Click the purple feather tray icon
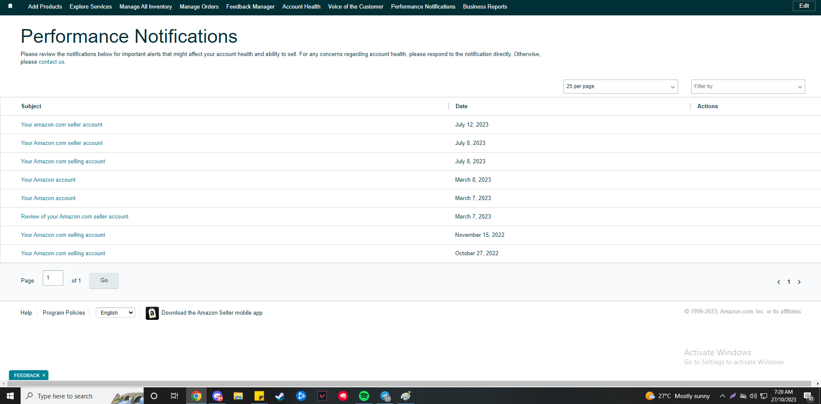The width and height of the screenshot is (821, 404). [733, 396]
